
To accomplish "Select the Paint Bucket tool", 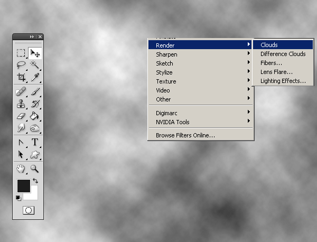I will point(35,116).
